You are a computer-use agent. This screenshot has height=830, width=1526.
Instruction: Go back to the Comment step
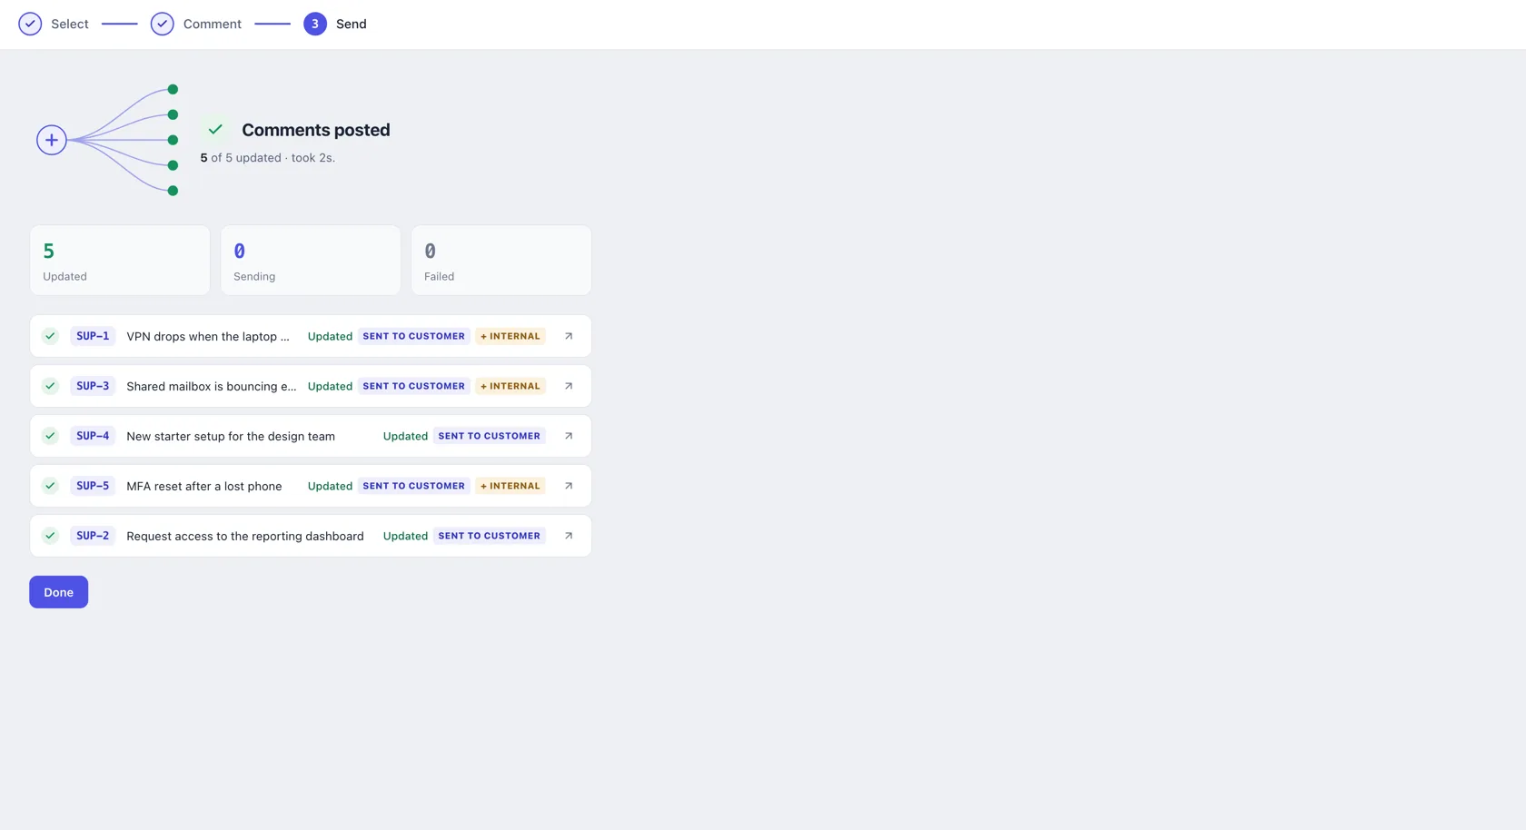tap(196, 24)
